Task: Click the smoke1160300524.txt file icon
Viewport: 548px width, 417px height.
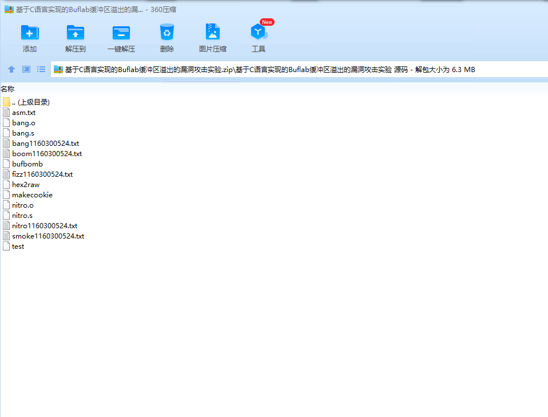Action: (6, 236)
